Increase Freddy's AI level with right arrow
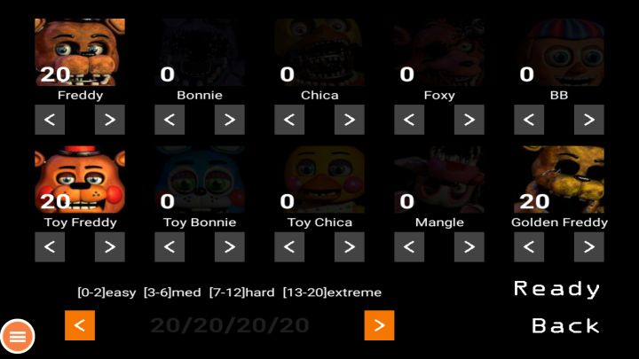This screenshot has width=639, height=359. [x=110, y=120]
